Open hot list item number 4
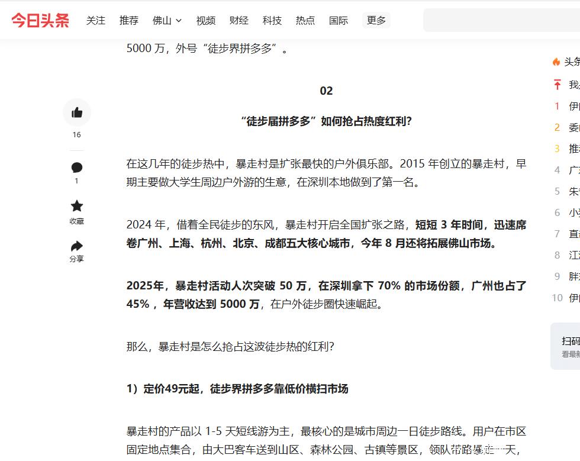The height and width of the screenshot is (461, 580). pyautogui.click(x=566, y=170)
